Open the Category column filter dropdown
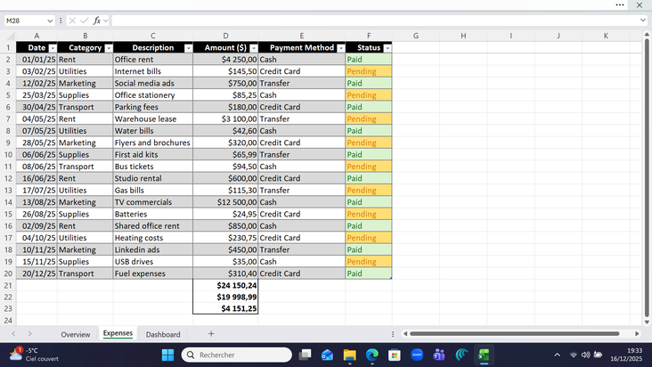Viewport: 652px width, 367px height. click(109, 48)
